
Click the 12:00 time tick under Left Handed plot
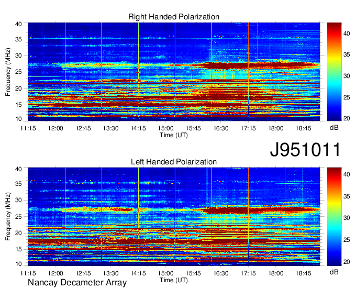coord(55,273)
